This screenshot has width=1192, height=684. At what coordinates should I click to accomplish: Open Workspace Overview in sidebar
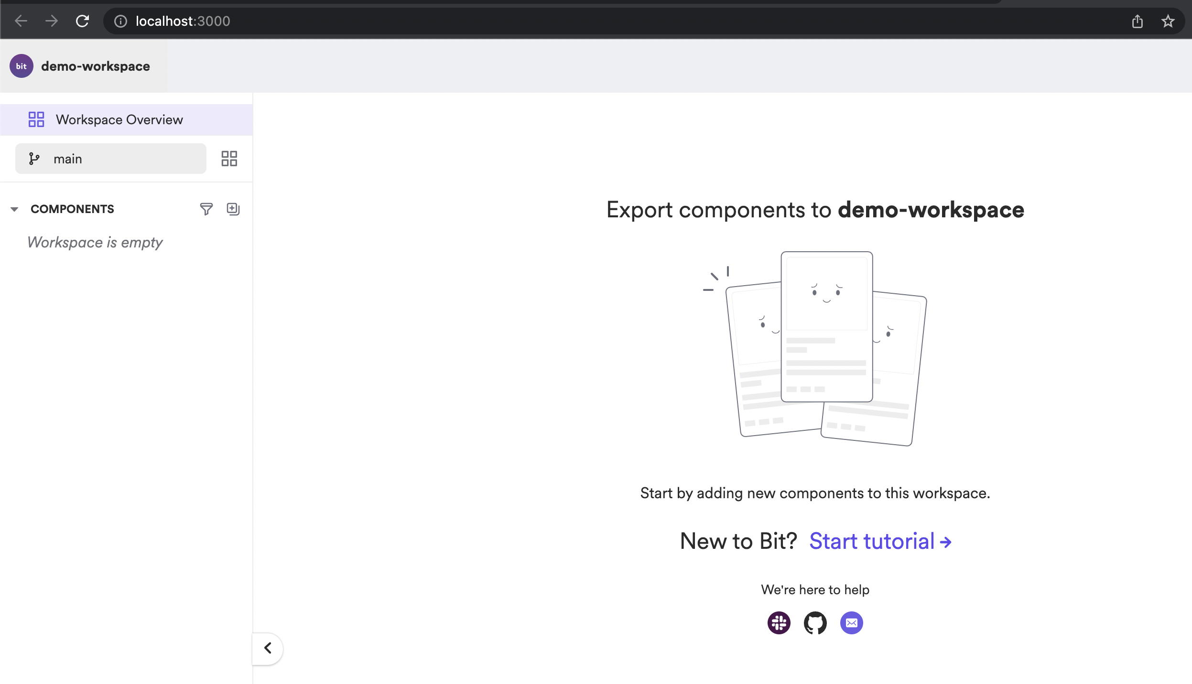click(x=126, y=119)
